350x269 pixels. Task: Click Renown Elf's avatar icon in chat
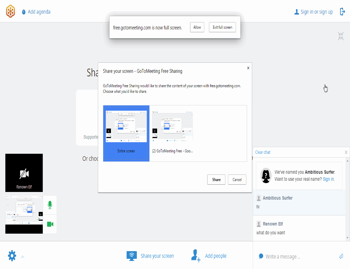click(x=259, y=224)
